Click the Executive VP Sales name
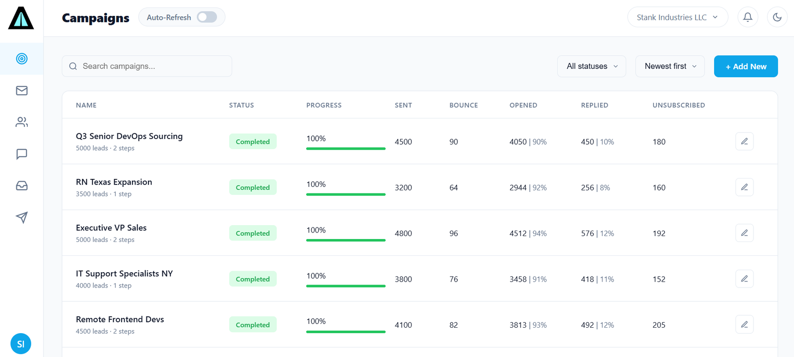794x357 pixels. click(111, 228)
